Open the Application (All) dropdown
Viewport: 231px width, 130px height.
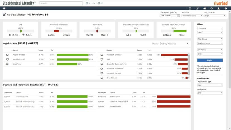(210, 93)
